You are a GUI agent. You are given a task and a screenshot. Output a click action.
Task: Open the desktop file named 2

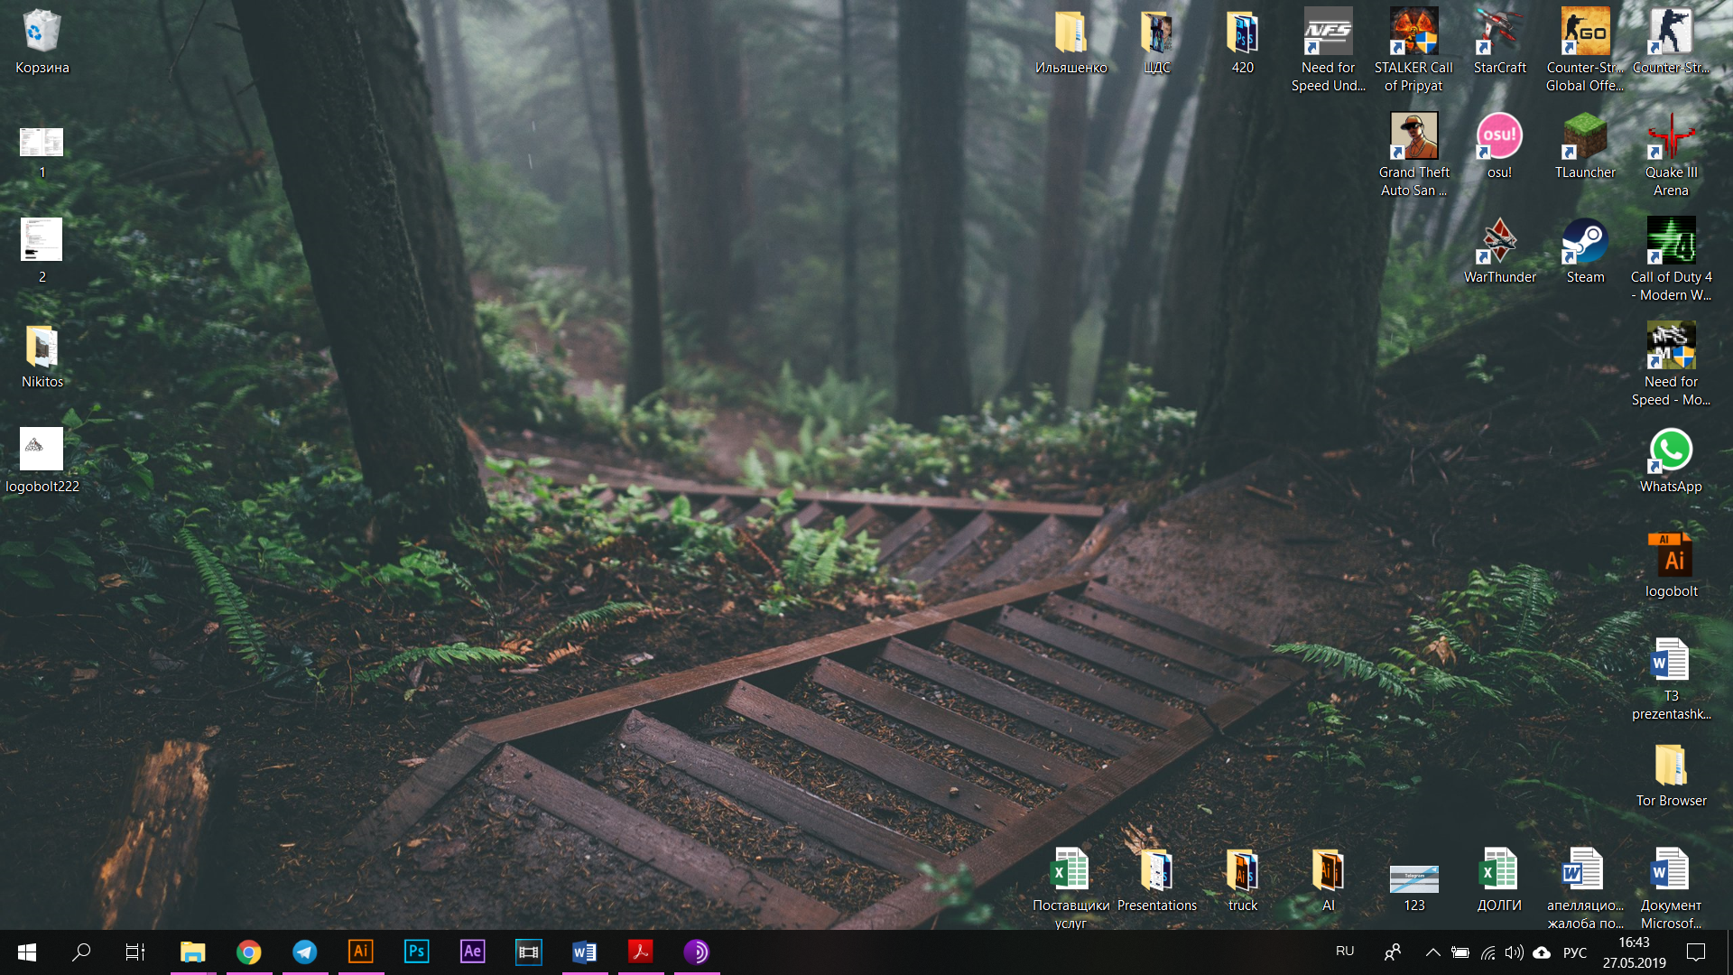click(x=42, y=251)
